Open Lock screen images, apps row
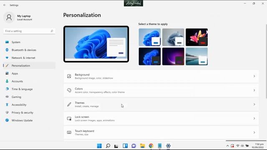The image size is (267, 150). pos(161,118)
